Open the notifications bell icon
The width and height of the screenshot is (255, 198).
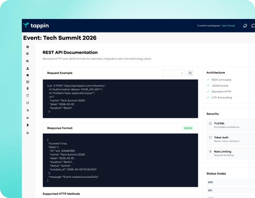point(245,26)
